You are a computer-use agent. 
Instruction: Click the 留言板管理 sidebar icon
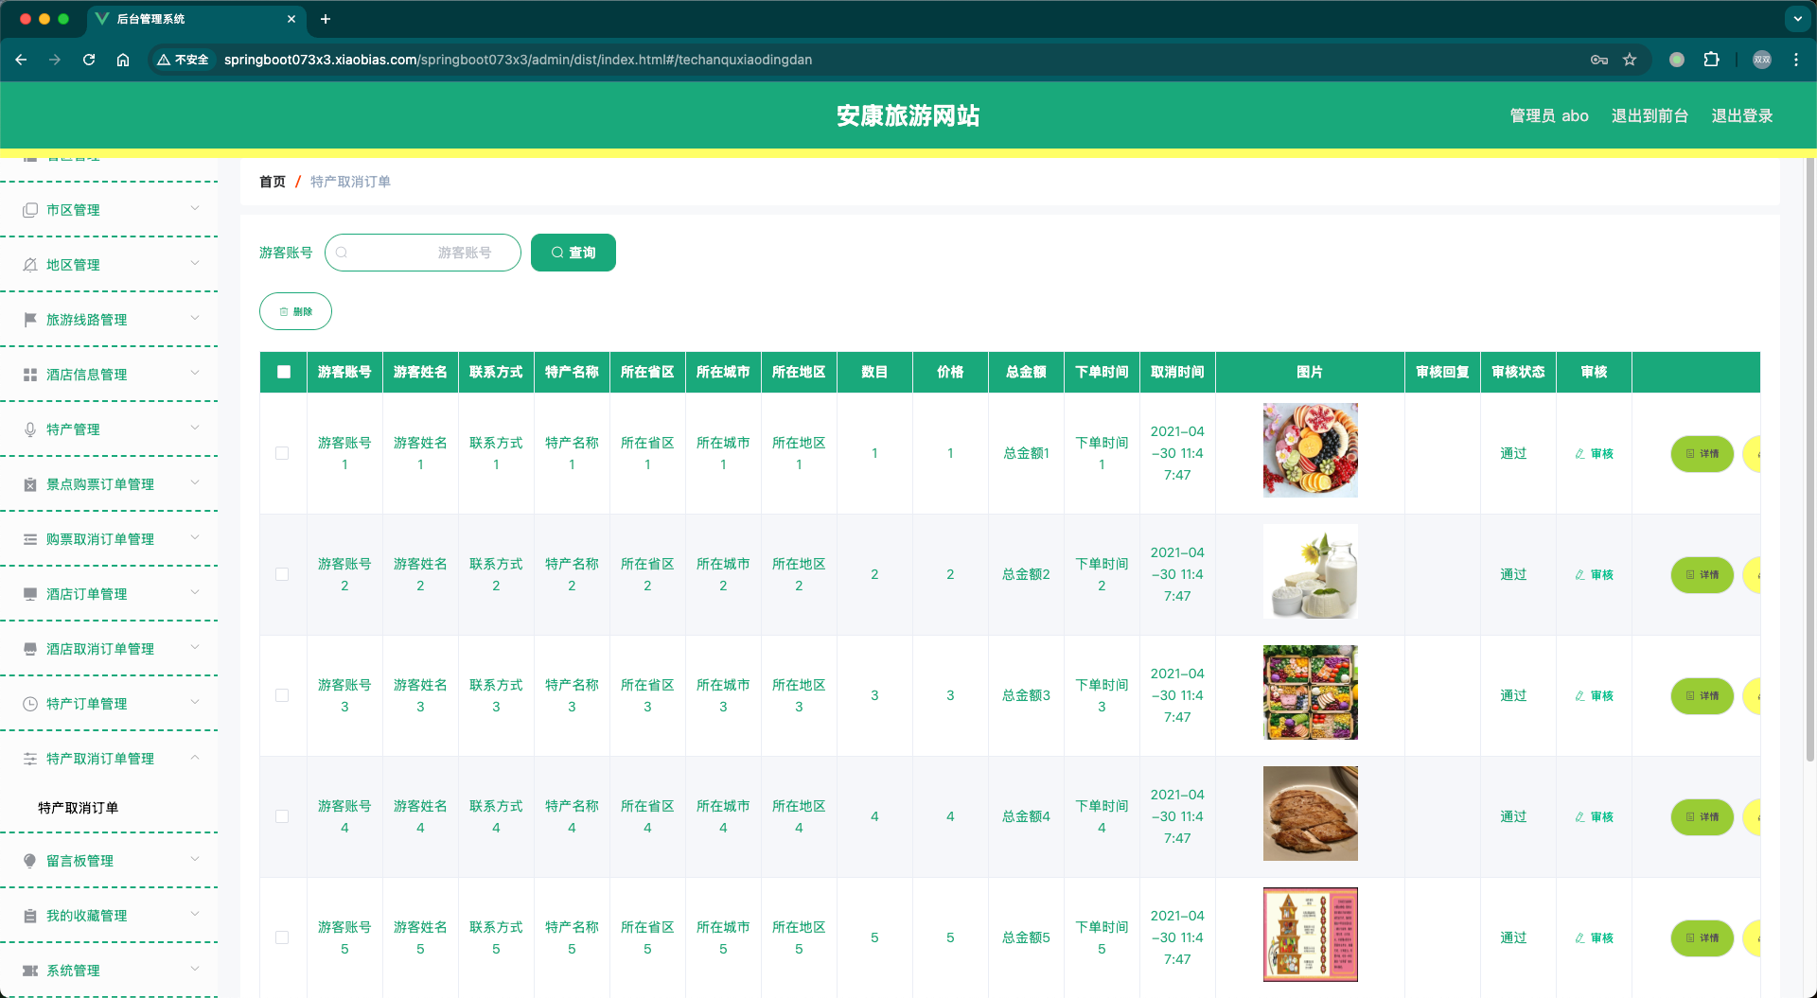30,861
